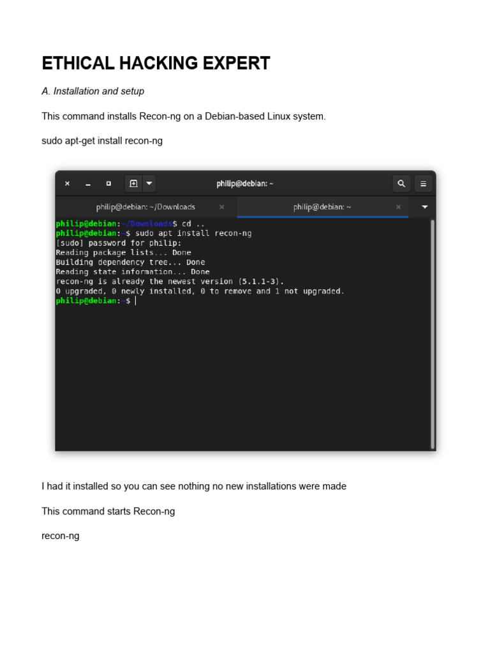Open terminal search magnifier icon
Image resolution: width=490 pixels, height=654 pixels.
pyautogui.click(x=401, y=183)
